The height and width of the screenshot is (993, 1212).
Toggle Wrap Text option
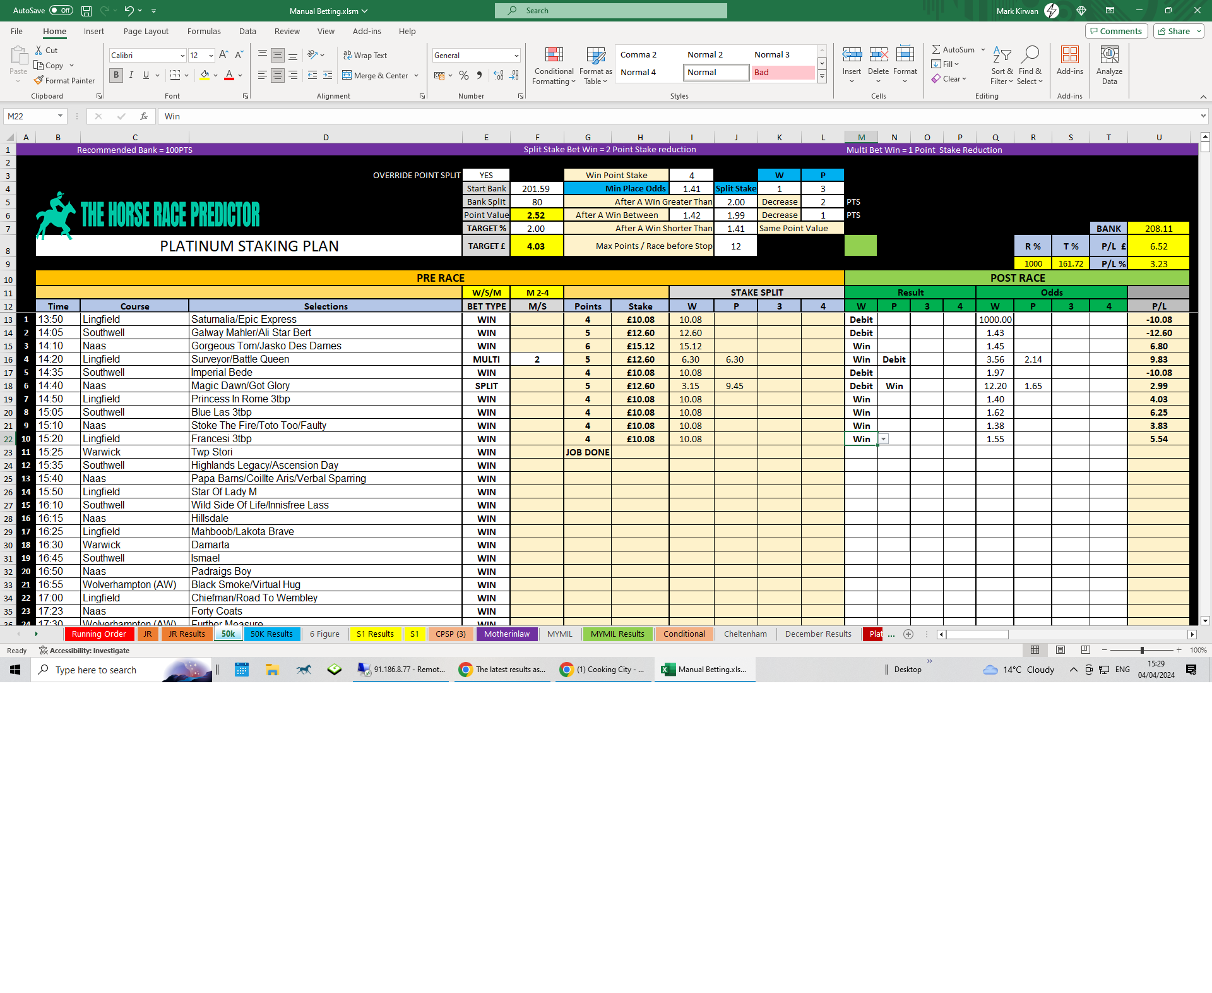(x=365, y=55)
